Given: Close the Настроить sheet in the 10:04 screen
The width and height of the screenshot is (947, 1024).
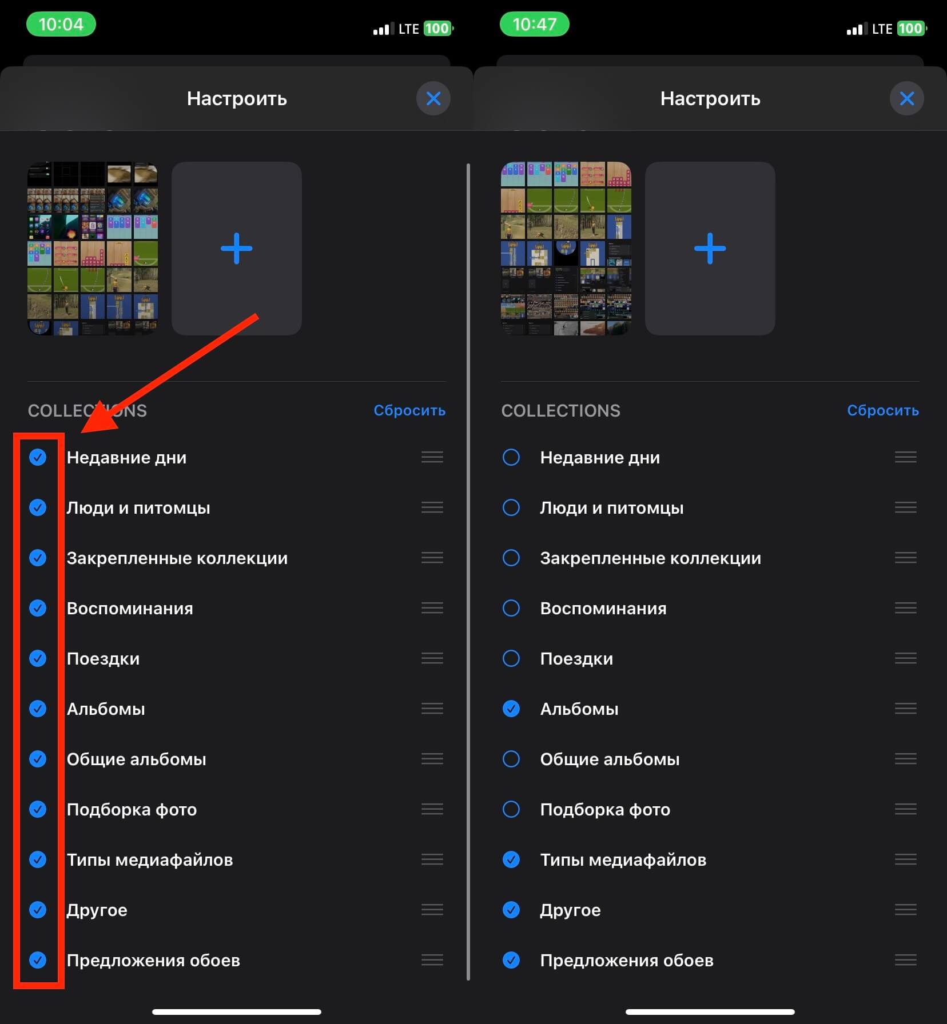Looking at the screenshot, I should click(433, 99).
